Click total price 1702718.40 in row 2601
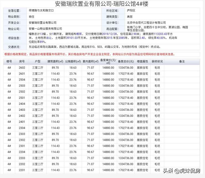This screenshot has height=178, width=205. point(126,74)
